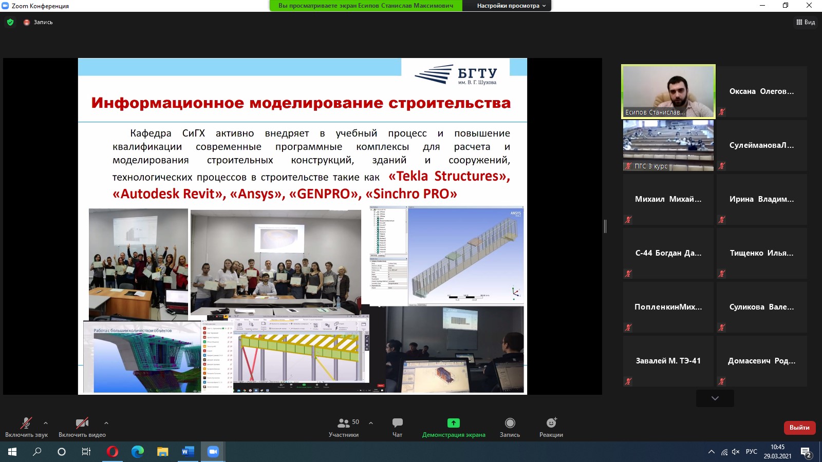The height and width of the screenshot is (462, 822).
Task: Click the group photo with certificates in center
Action: tap(275, 262)
